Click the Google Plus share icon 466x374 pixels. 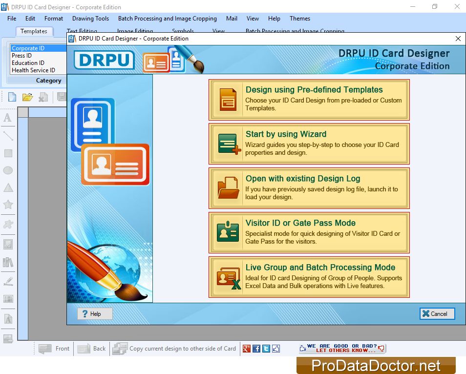[x=247, y=349]
